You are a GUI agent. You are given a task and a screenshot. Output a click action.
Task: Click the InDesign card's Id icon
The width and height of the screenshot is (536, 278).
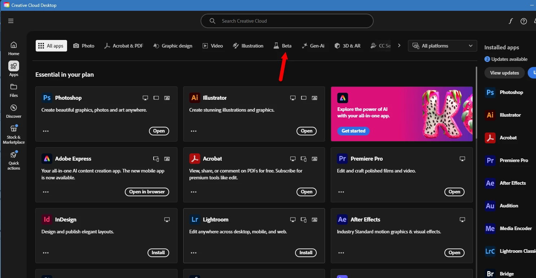click(x=47, y=220)
